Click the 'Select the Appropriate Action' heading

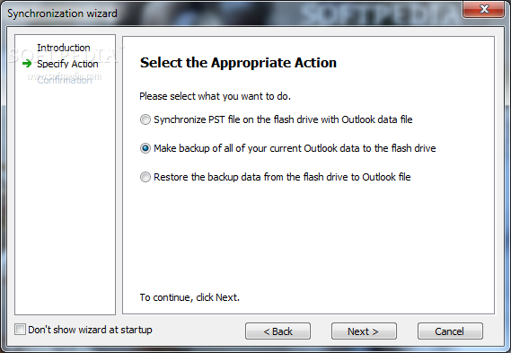tap(238, 63)
